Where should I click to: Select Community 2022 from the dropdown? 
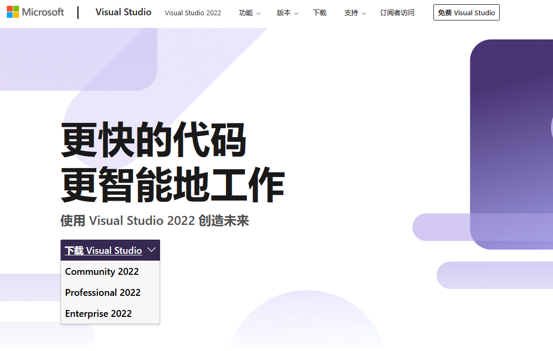click(102, 272)
